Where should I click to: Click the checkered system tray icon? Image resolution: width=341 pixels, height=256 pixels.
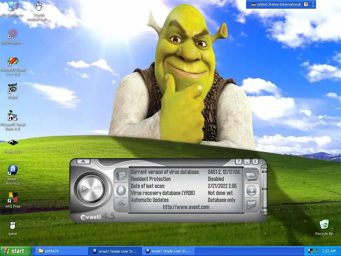tap(311, 251)
